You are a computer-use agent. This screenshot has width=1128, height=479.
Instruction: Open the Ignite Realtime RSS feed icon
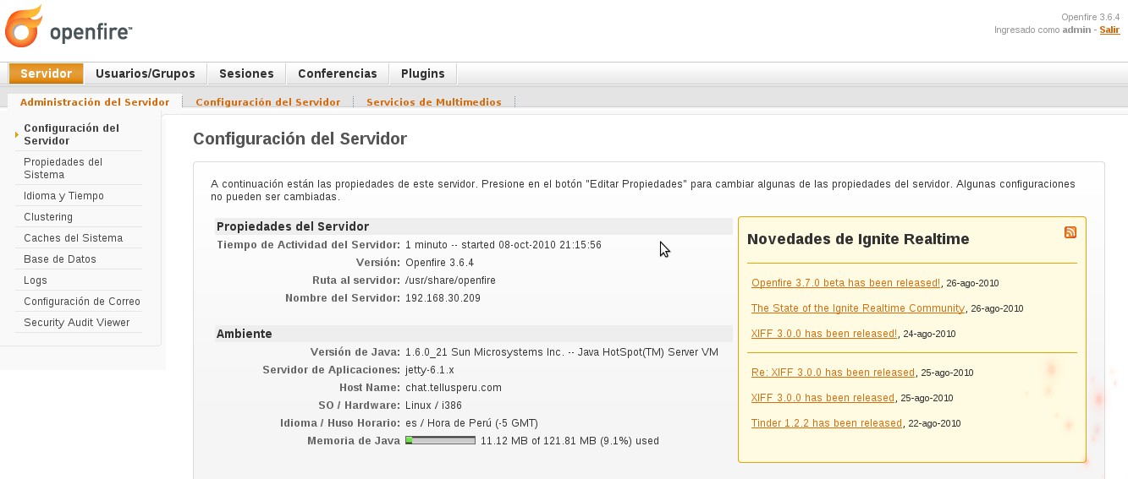click(1070, 232)
